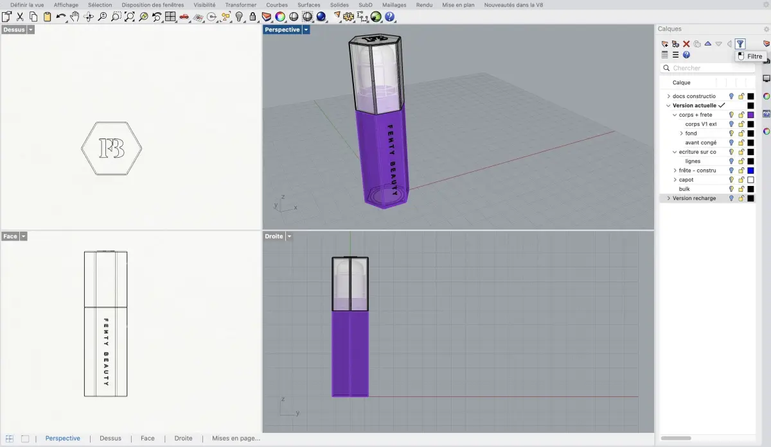The image size is (771, 447).
Task: Expand the frête - constru layer
Action: coord(675,171)
